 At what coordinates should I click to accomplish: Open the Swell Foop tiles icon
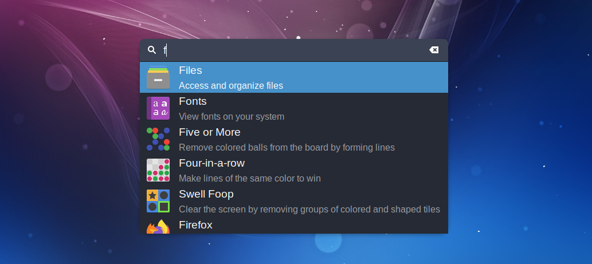158,201
